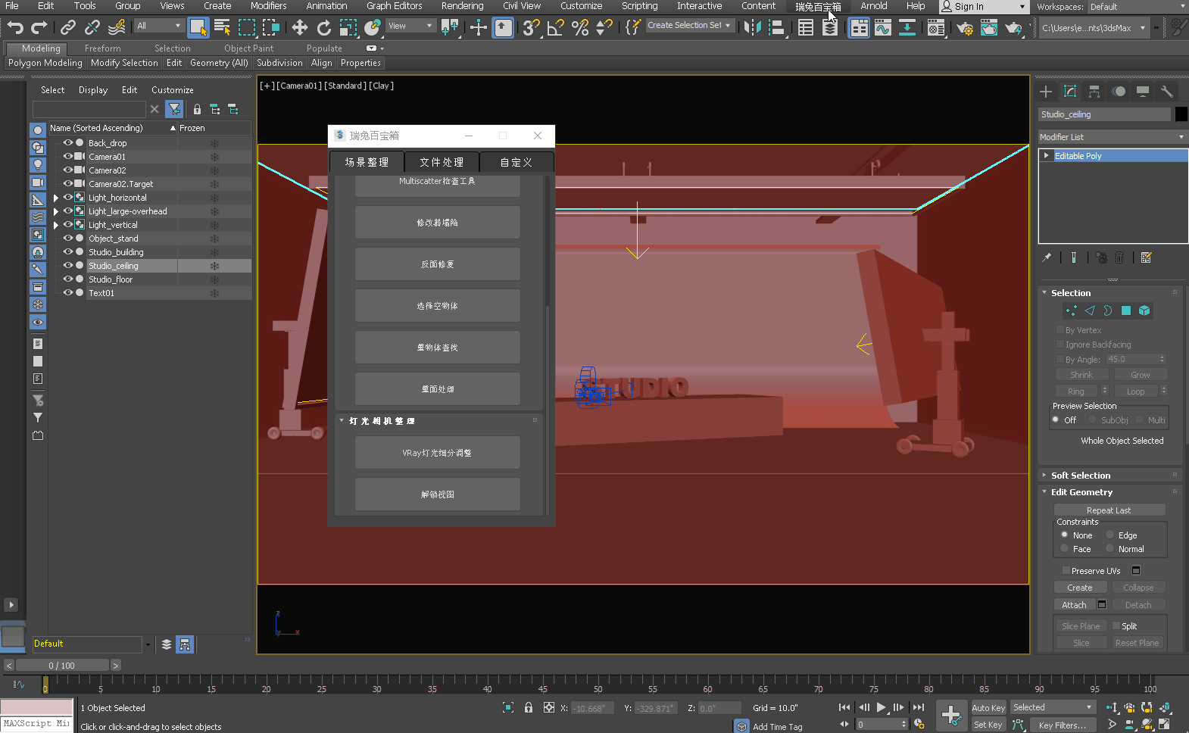1189x733 pixels.
Task: Toggle the Angle Snap icon
Action: (x=555, y=28)
